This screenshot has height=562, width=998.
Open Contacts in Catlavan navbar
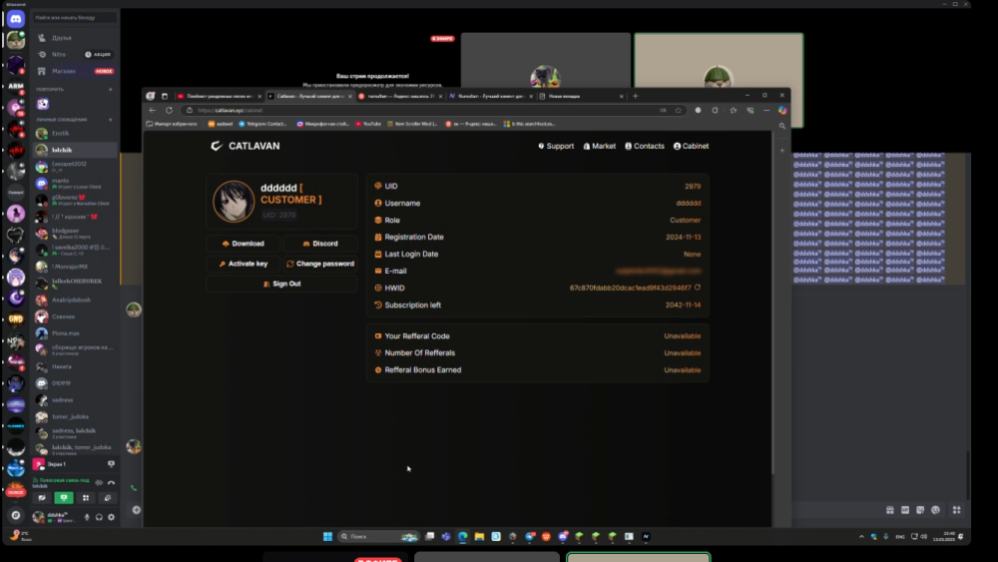(x=644, y=146)
